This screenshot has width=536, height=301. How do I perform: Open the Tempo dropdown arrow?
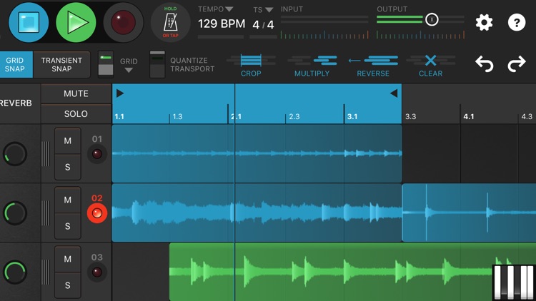coord(229,9)
